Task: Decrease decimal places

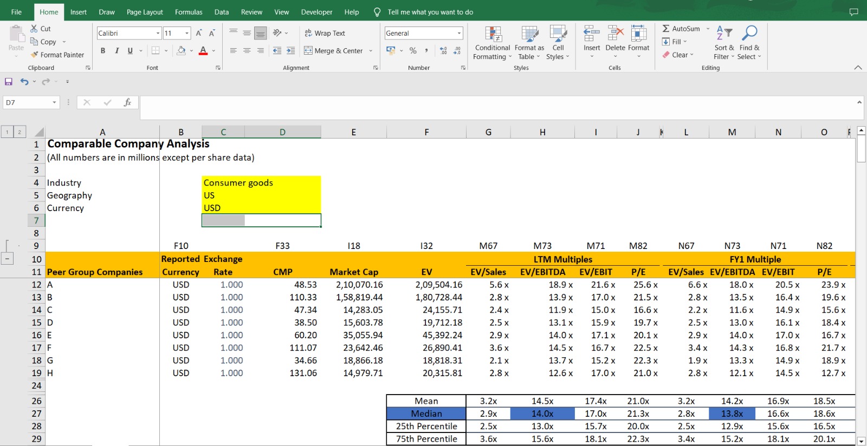Action: tap(457, 50)
